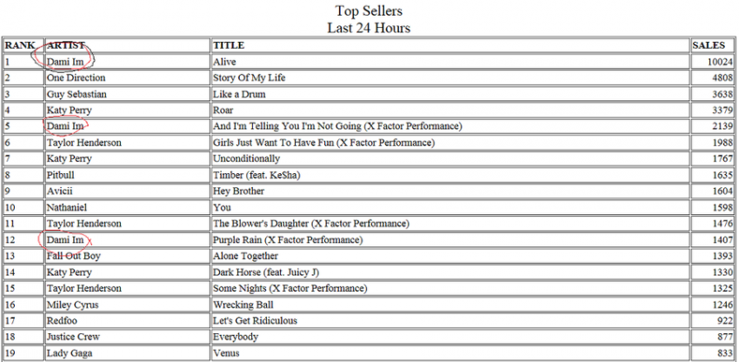Click the song title Alive
Image resolution: width=739 pixels, height=362 pixels.
224,62
